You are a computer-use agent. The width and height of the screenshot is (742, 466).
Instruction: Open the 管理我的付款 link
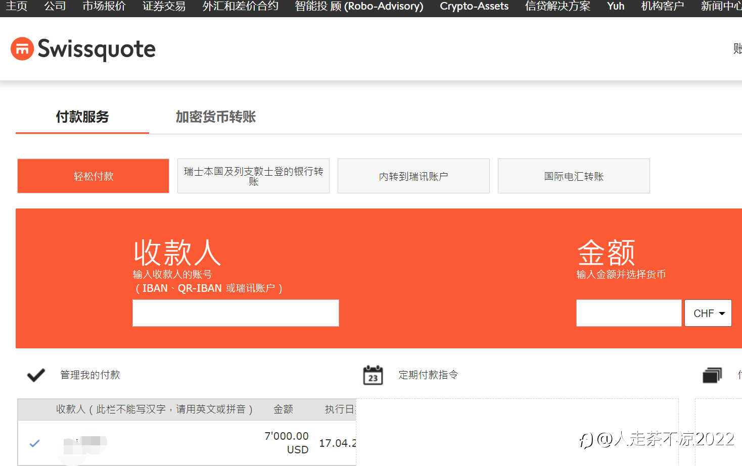click(90, 375)
